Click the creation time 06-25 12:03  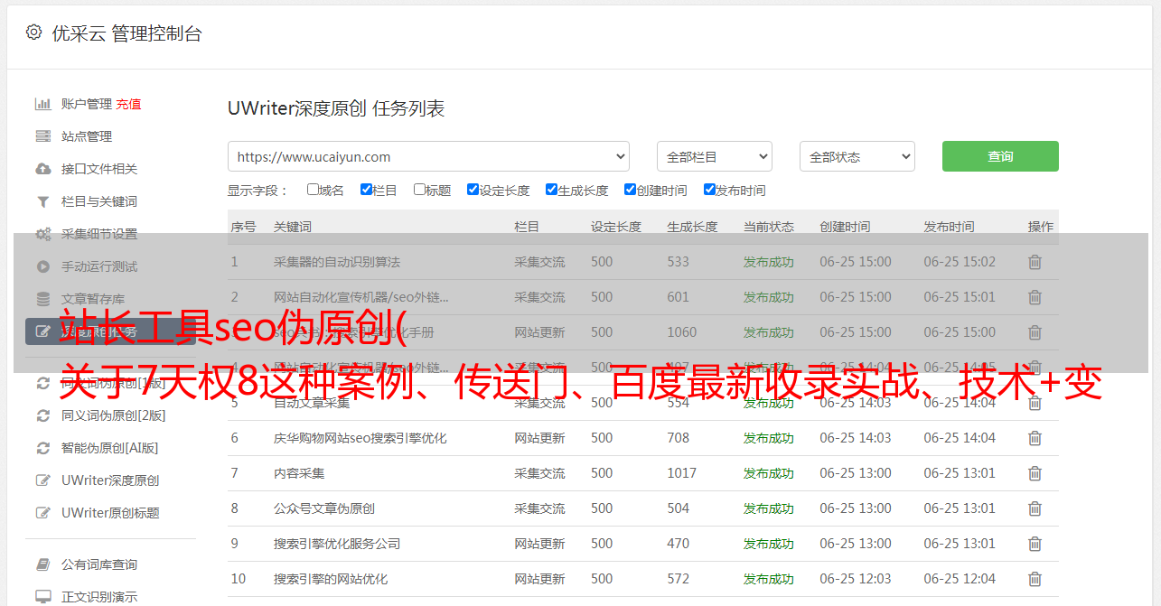click(856, 579)
